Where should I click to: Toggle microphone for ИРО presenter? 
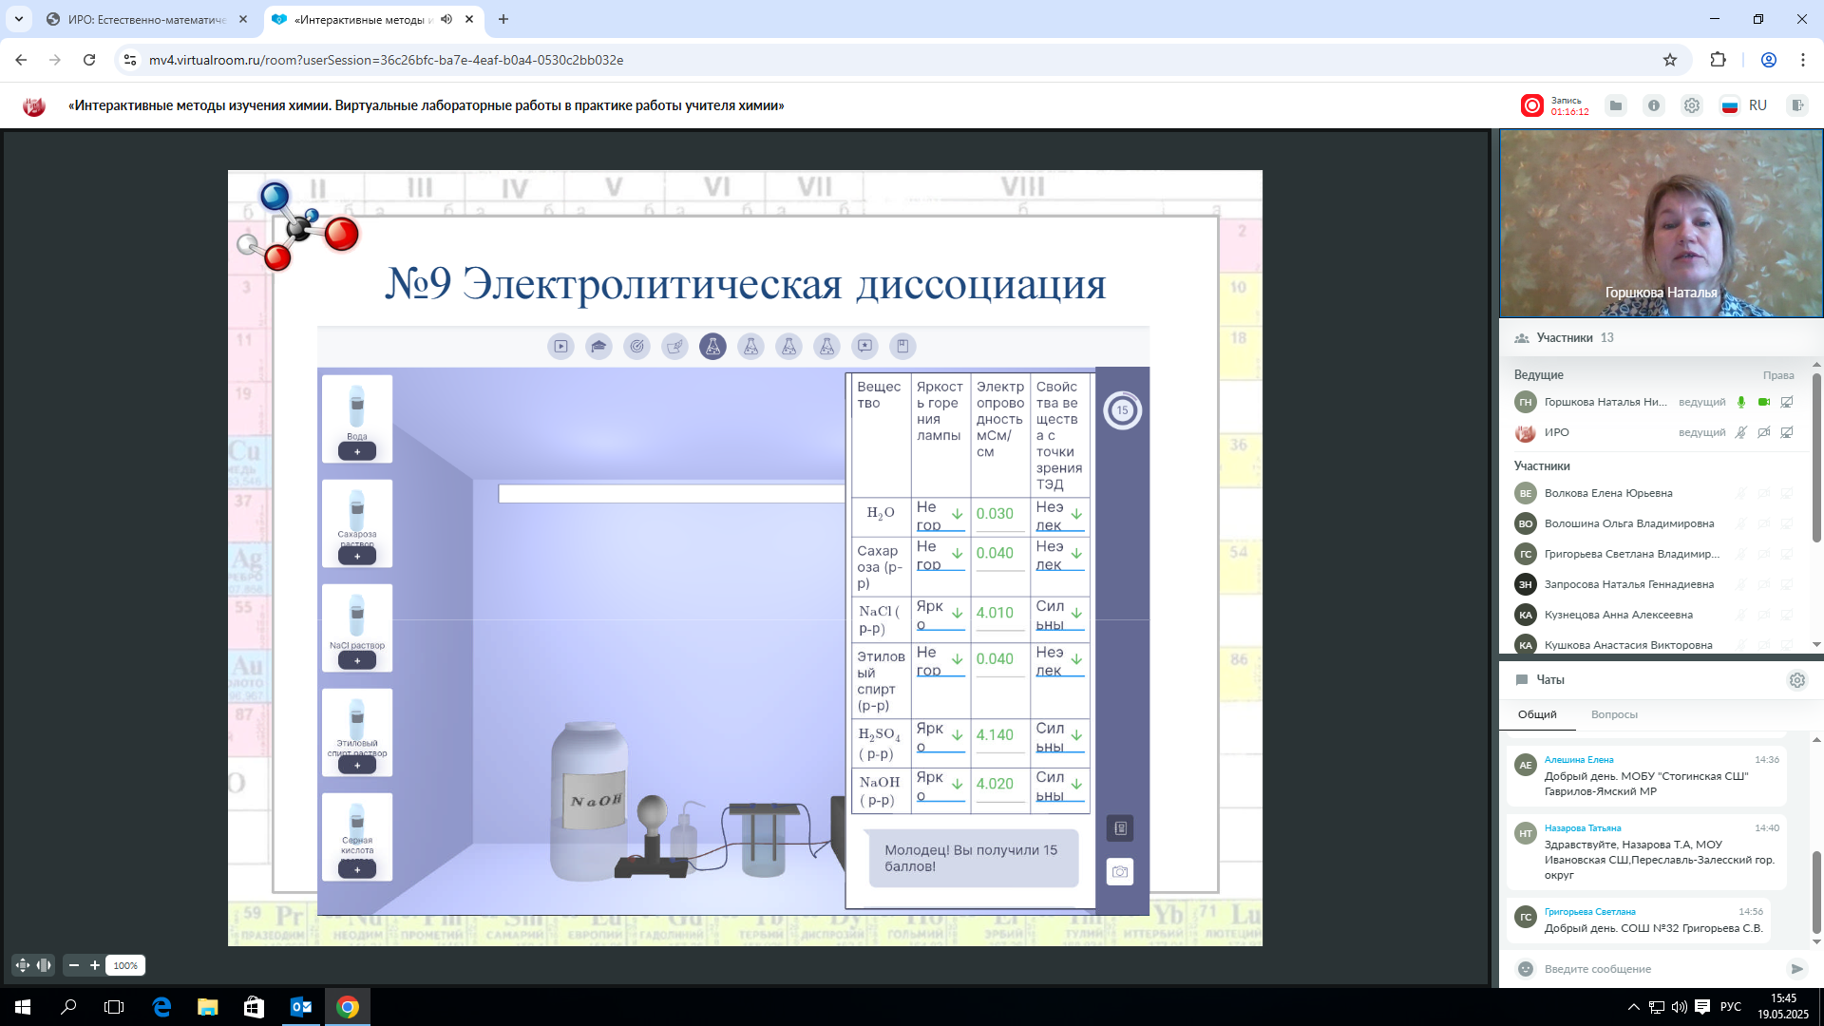coord(1741,433)
